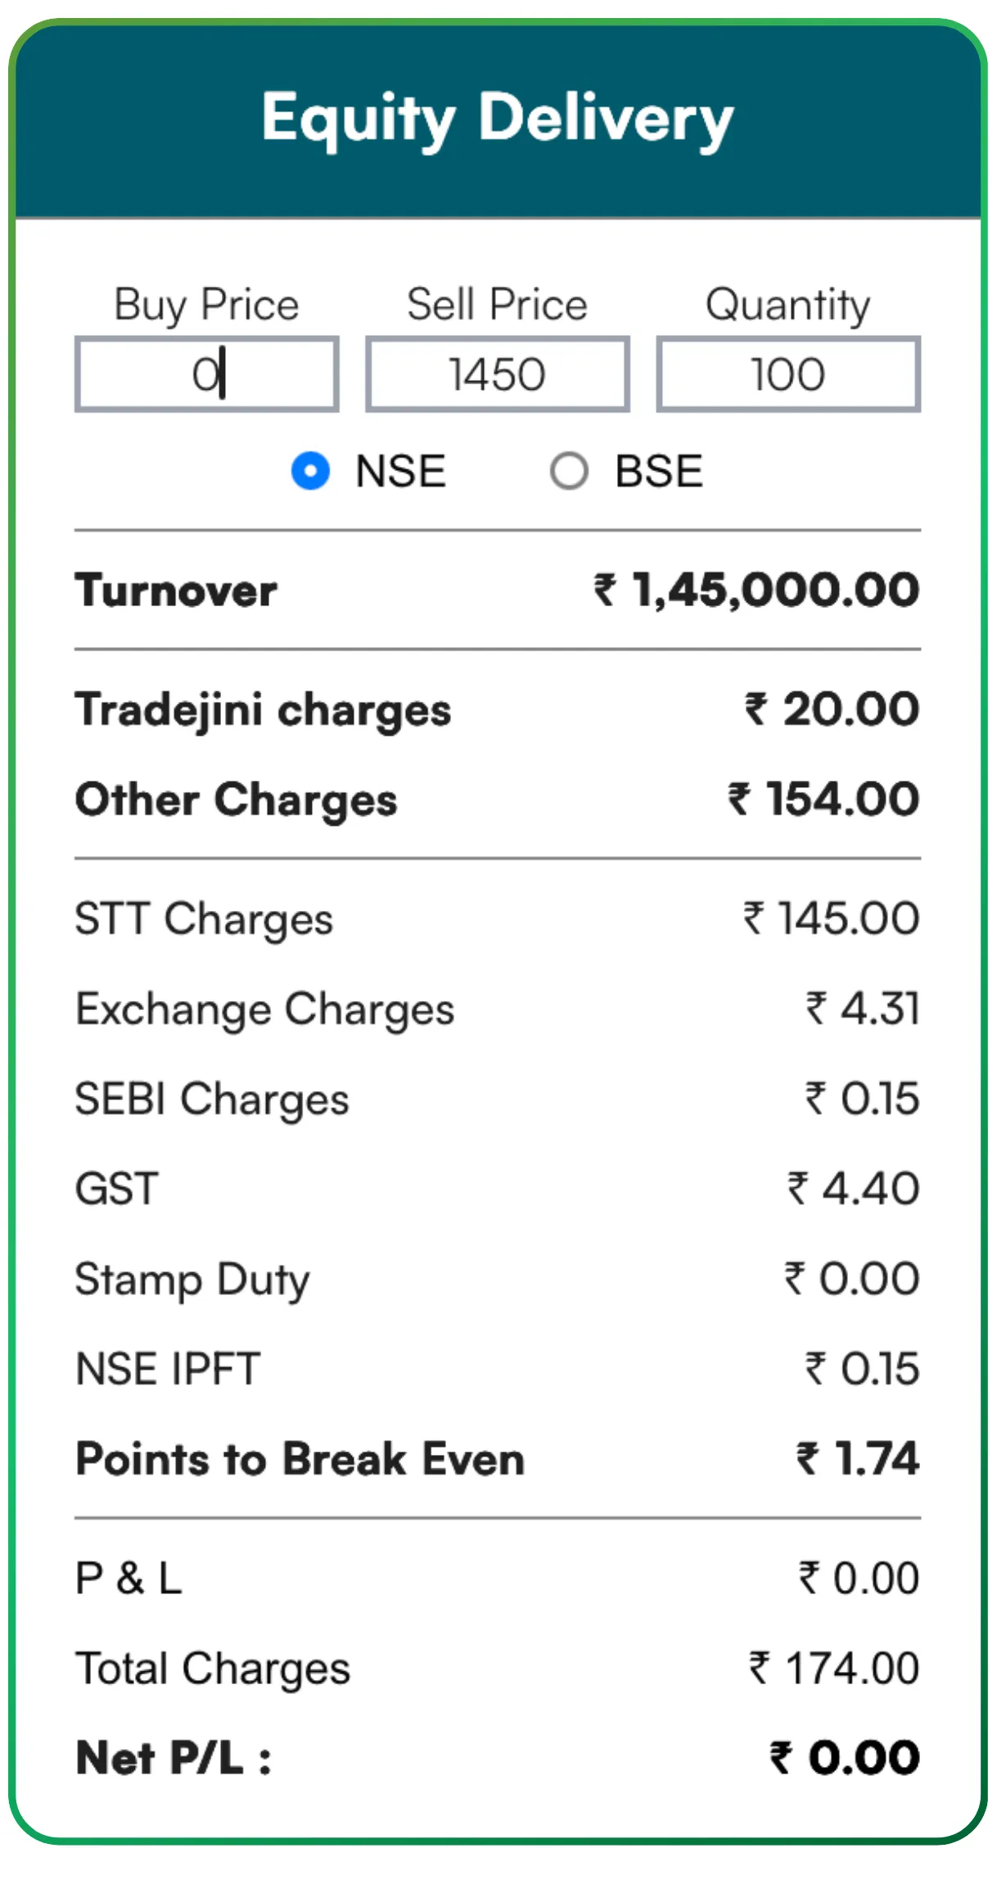
Task: Click the Equity Delivery header title
Action: (498, 119)
